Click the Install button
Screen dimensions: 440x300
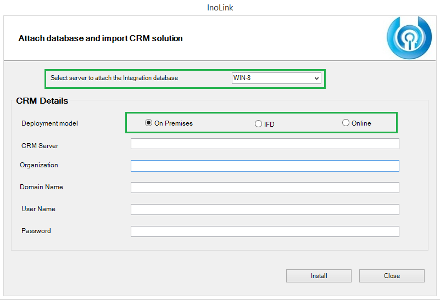[319, 276]
